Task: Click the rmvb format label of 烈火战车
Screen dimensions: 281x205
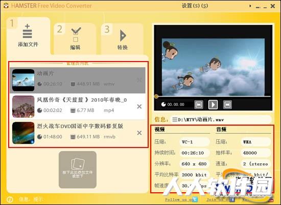Action: tap(109, 137)
